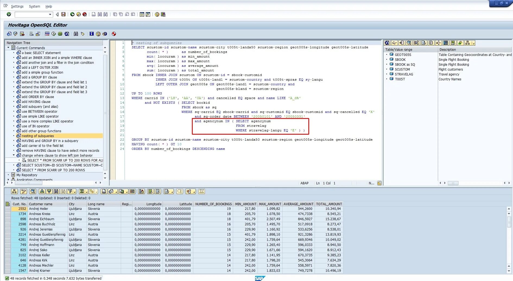Click the green checkmark Enter icon
Screen dimensions: 513x281
9,14
